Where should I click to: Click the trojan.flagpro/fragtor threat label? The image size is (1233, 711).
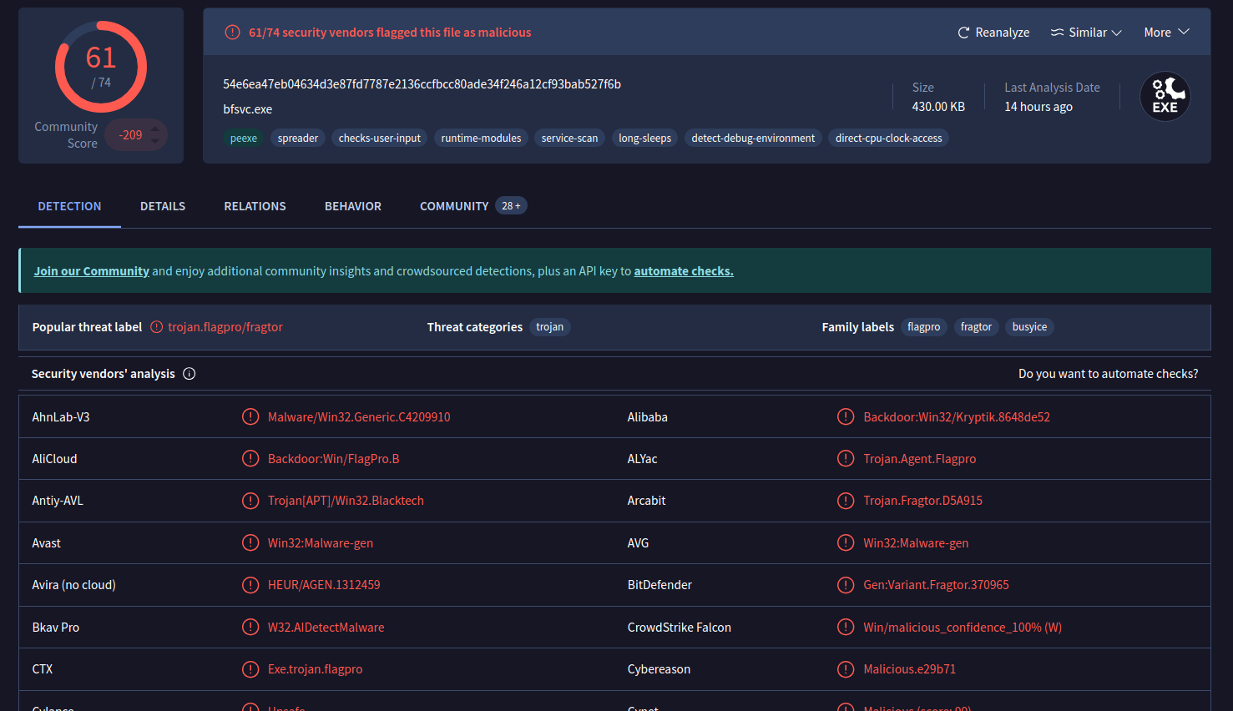[x=225, y=327]
